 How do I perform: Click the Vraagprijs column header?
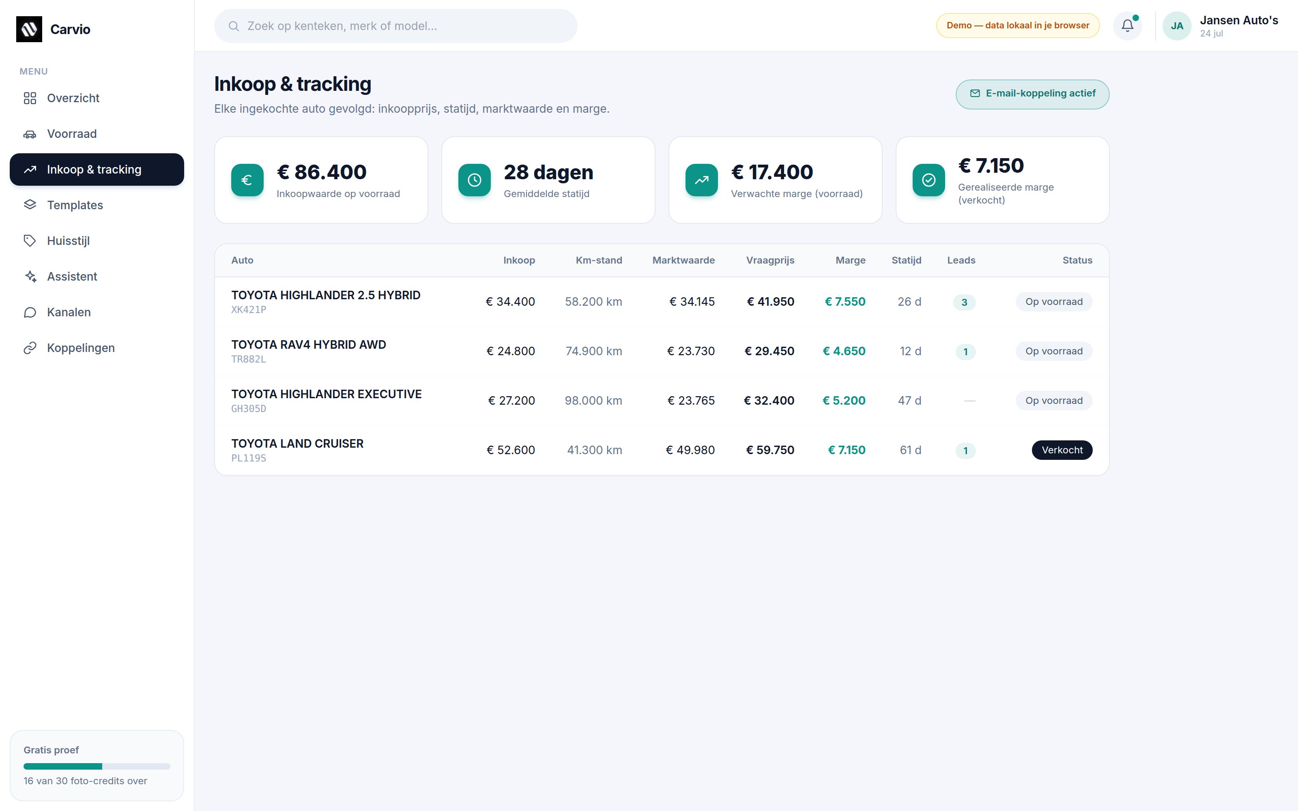[770, 260]
